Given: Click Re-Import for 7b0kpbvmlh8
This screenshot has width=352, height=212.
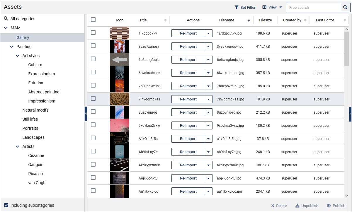Looking at the screenshot, I should pos(188,86).
